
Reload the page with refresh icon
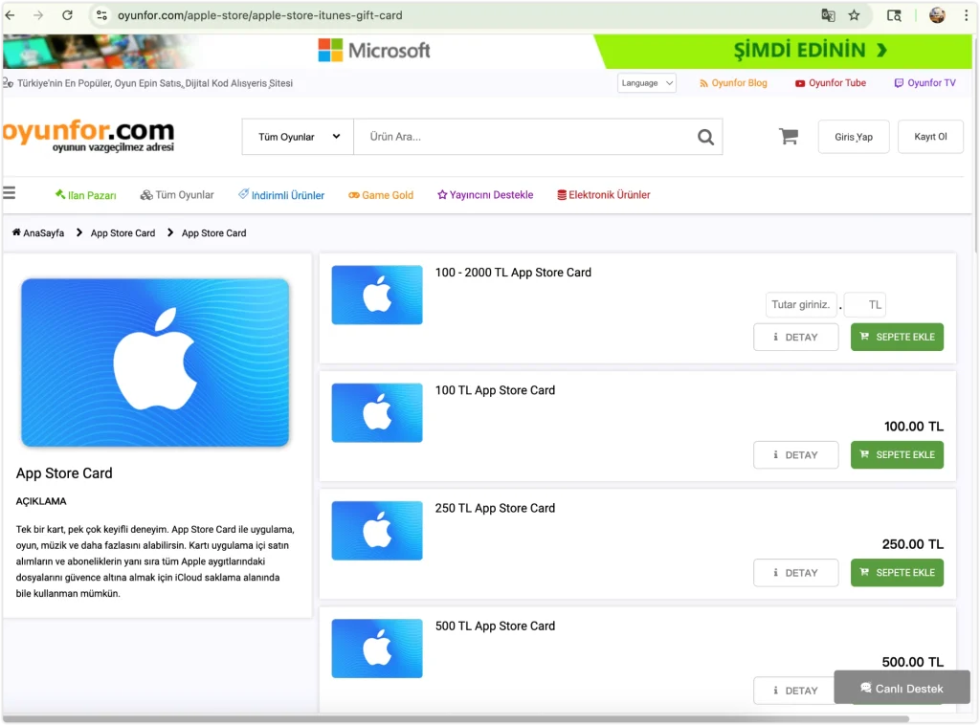point(68,15)
